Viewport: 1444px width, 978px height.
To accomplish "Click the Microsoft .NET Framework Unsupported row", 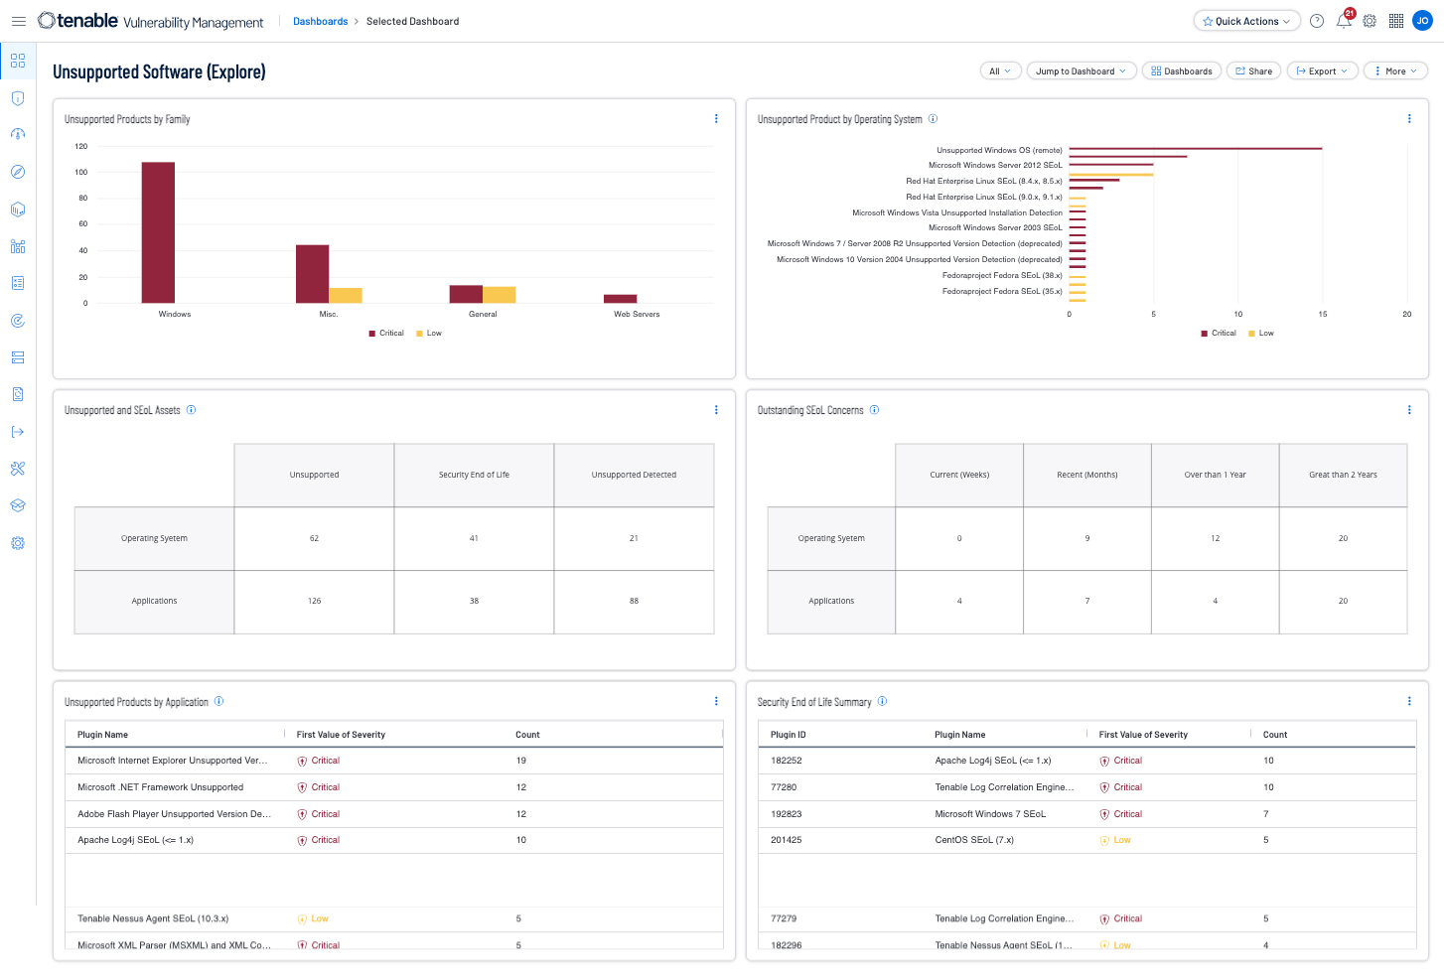I will coord(394,787).
